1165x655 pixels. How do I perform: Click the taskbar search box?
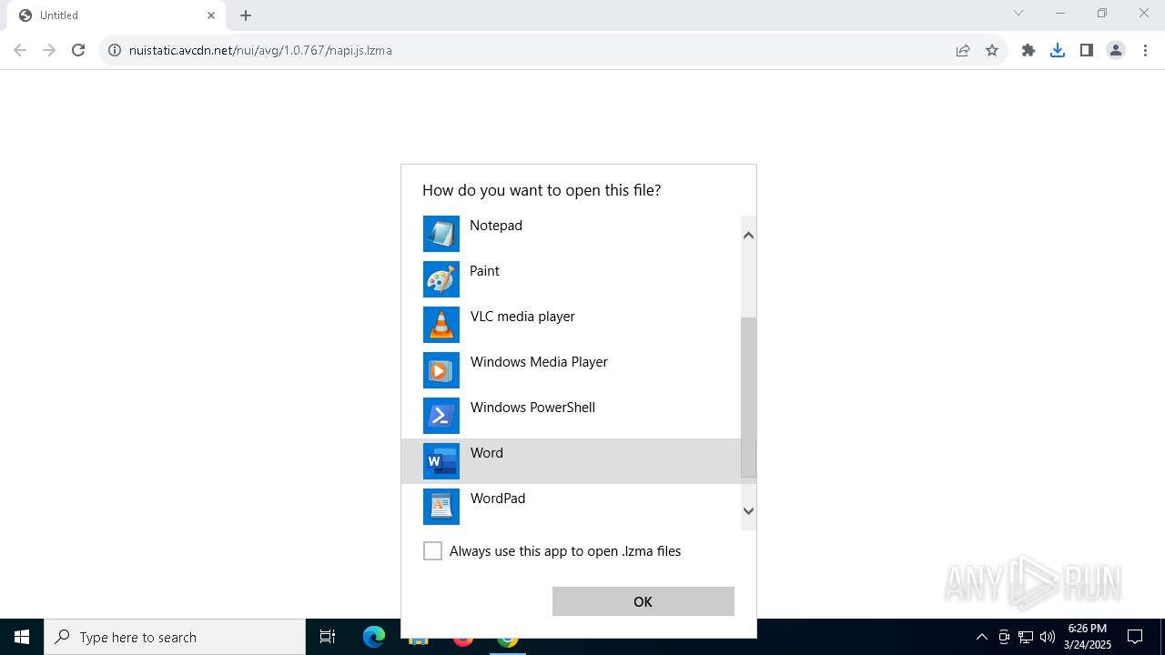click(175, 637)
